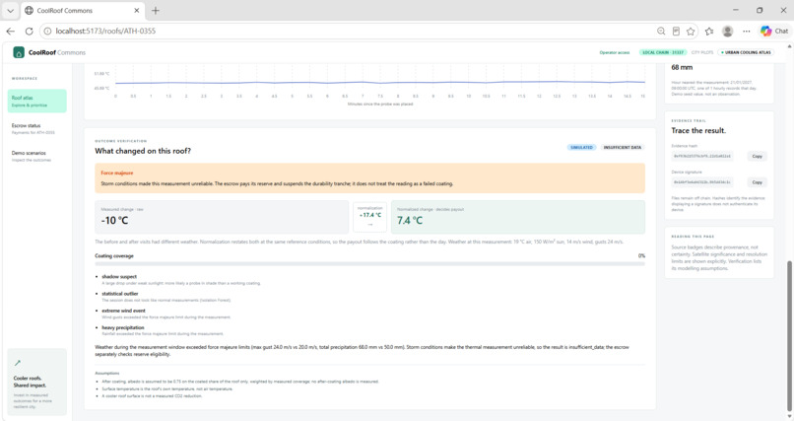This screenshot has width=794, height=421.
Task: Open a new browser tab
Action: (156, 10)
